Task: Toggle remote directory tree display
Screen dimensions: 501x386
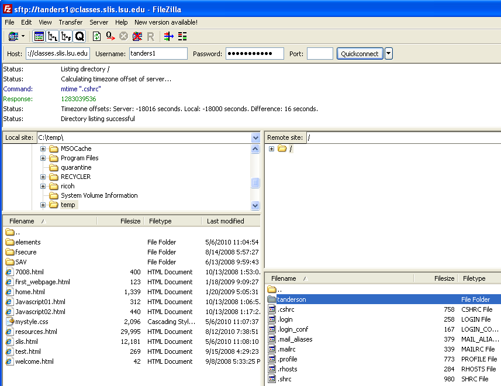Action: click(x=66, y=36)
